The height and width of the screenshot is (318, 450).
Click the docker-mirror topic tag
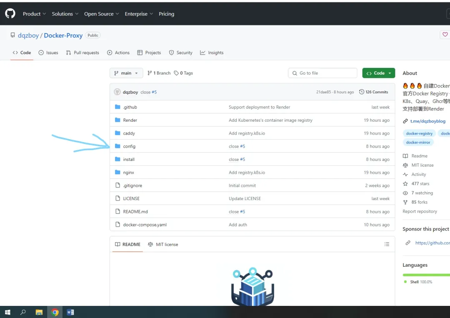click(x=418, y=143)
